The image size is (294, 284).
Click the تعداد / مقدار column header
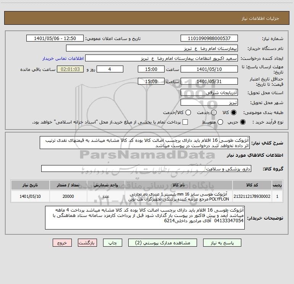68,185
